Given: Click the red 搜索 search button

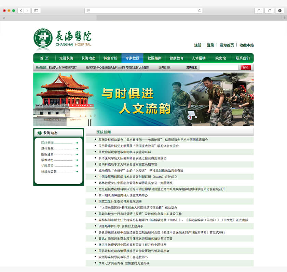Looking at the screenshot, I should [x=246, y=67].
